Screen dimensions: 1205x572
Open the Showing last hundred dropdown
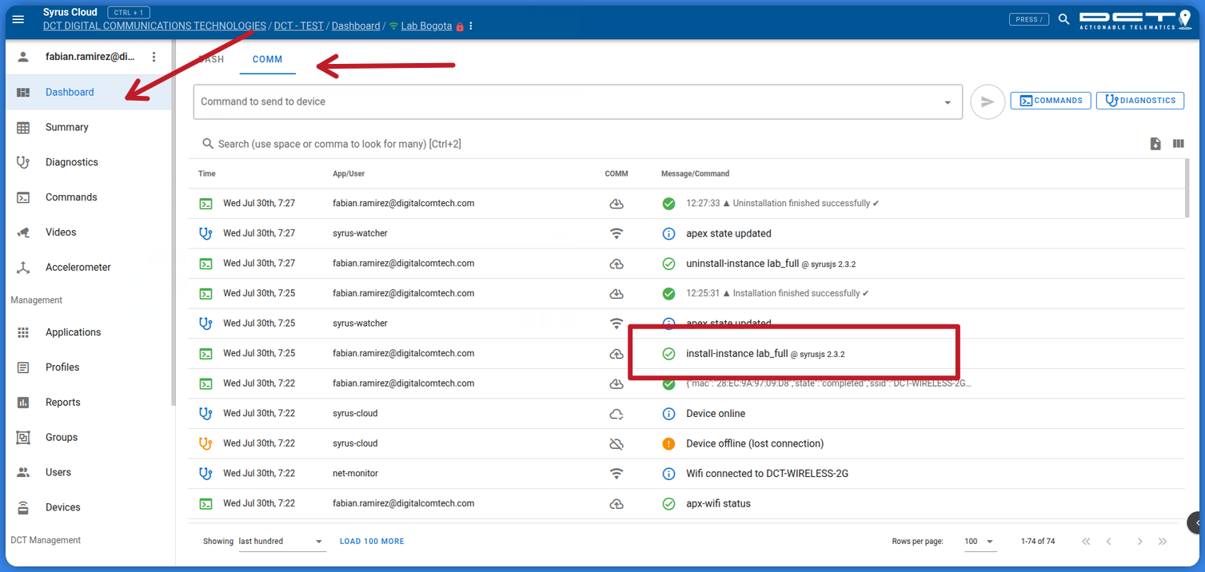point(281,542)
